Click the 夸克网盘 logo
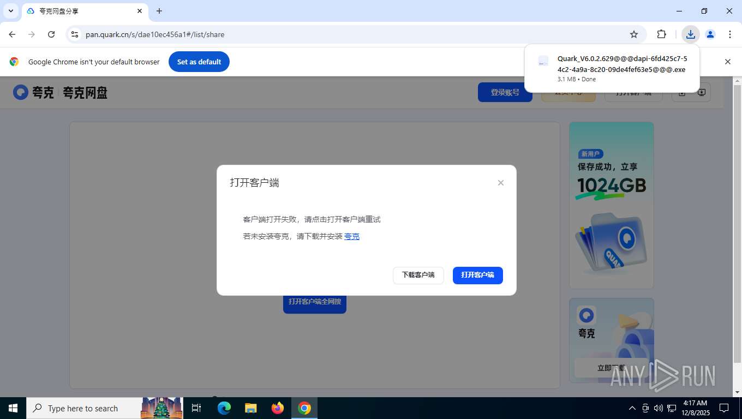Image resolution: width=742 pixels, height=419 pixels. 60,93
